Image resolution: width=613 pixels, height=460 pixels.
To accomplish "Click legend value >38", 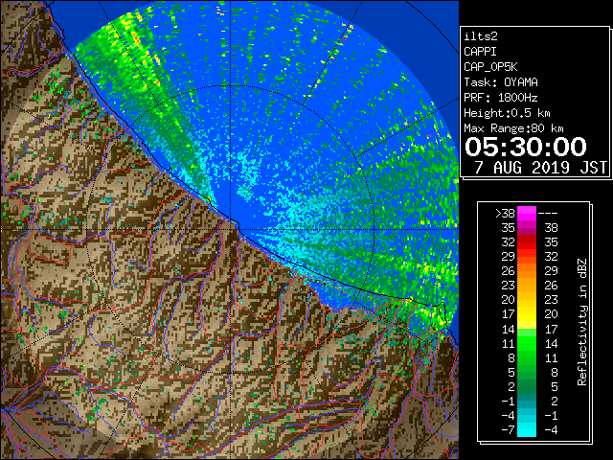I will [x=505, y=214].
